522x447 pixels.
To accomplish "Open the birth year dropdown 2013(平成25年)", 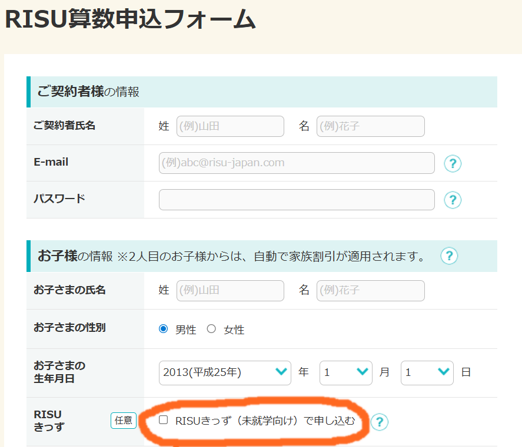I will [225, 373].
